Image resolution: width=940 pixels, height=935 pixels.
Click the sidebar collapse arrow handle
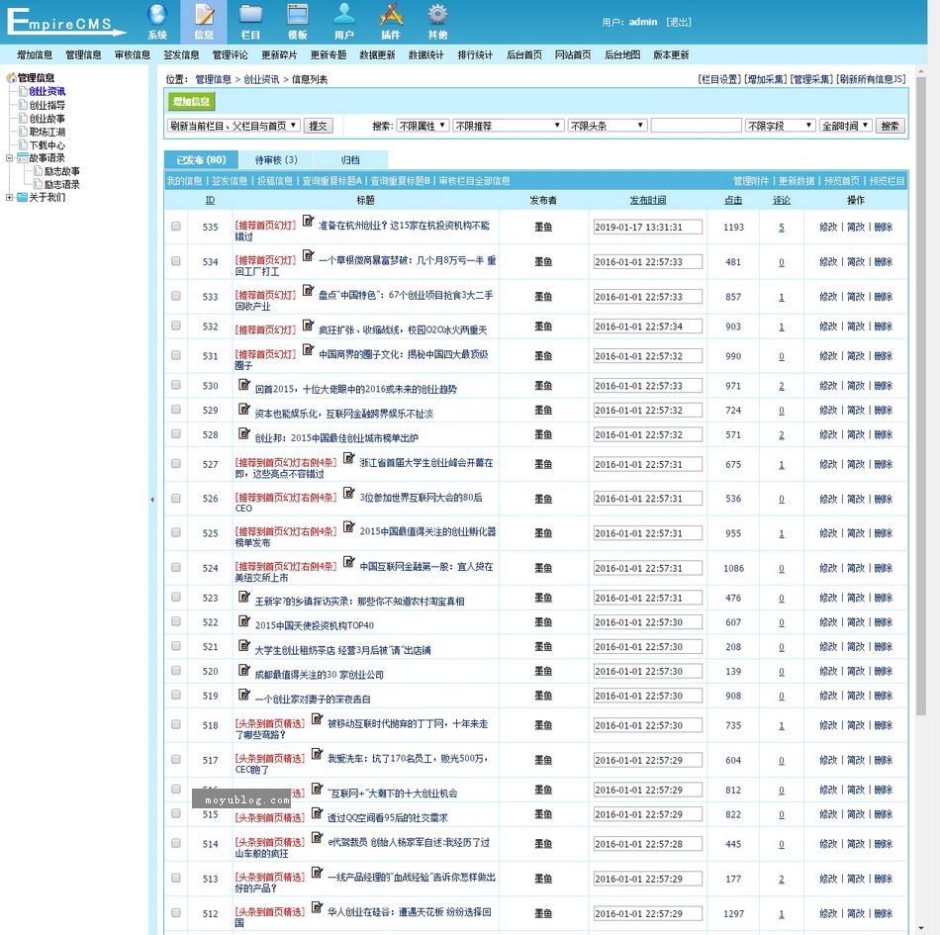(152, 500)
